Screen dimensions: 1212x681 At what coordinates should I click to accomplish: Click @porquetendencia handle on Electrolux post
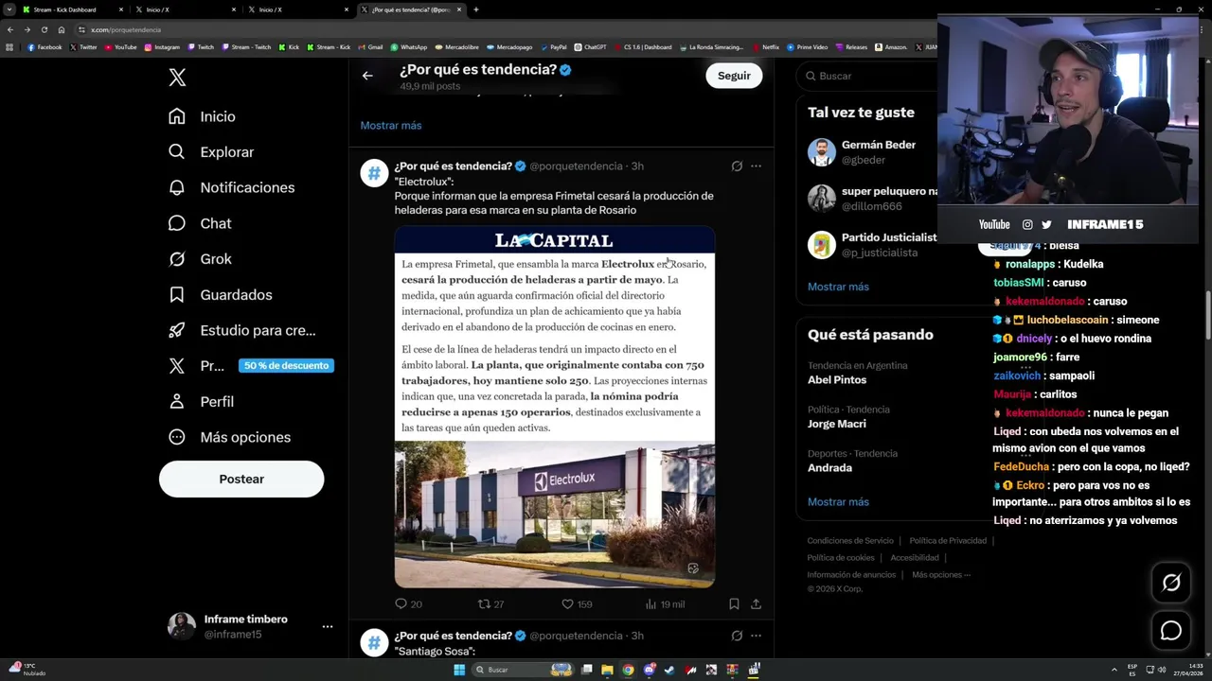(x=576, y=166)
